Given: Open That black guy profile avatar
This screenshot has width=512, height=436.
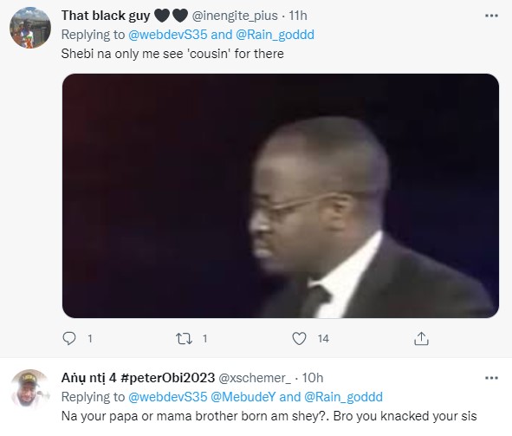Looking at the screenshot, I should 30,28.
